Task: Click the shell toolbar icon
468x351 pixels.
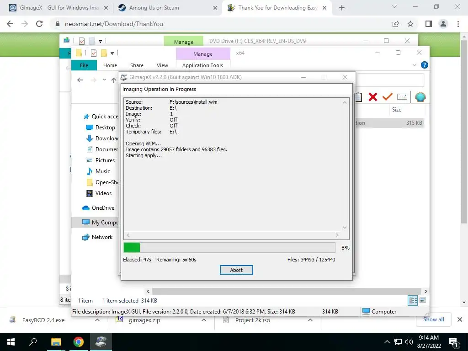Action: tap(420, 97)
